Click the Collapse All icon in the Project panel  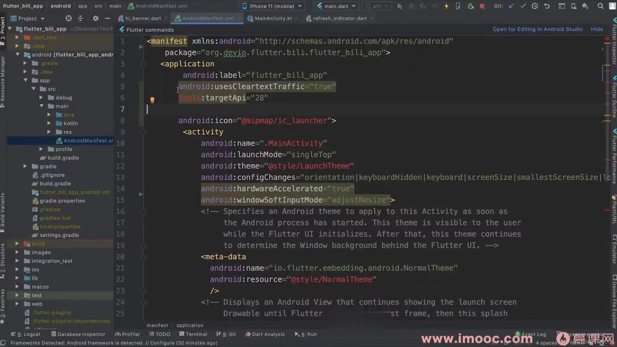point(80,18)
